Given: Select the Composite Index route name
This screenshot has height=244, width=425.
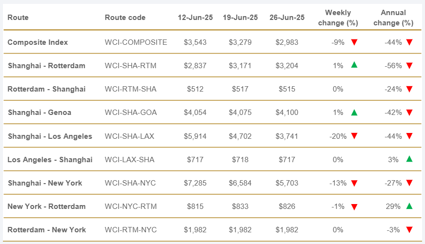Looking at the screenshot, I should click(38, 42).
